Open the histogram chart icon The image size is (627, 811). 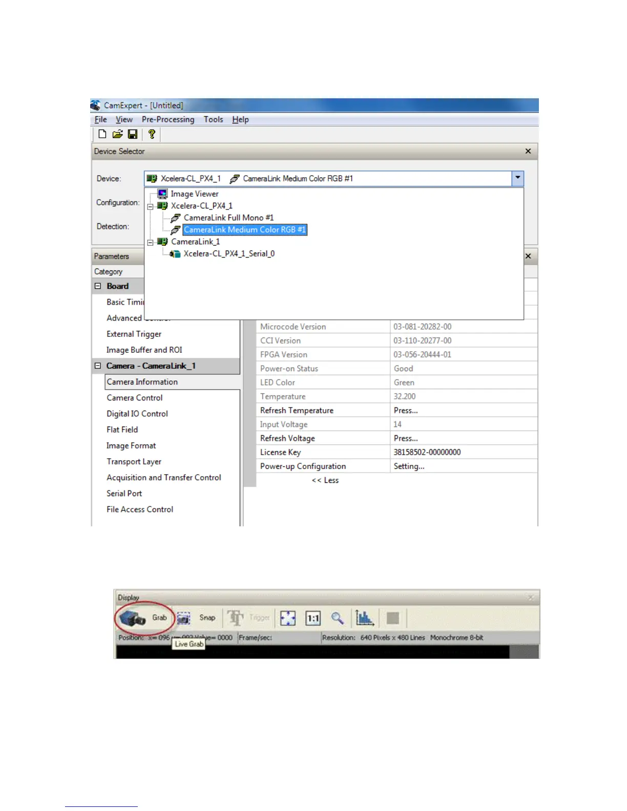click(365, 618)
